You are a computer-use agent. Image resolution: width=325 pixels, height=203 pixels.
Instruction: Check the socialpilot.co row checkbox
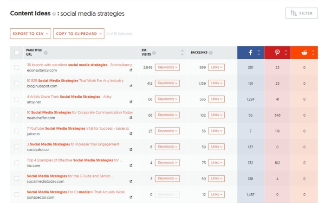(x=17, y=147)
